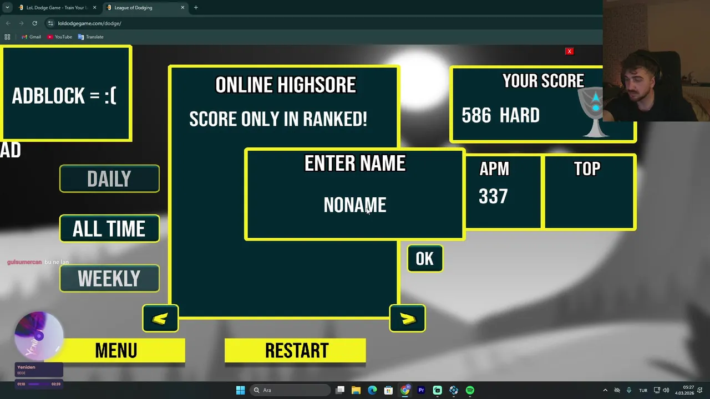Confirm name with OK button

425,259
